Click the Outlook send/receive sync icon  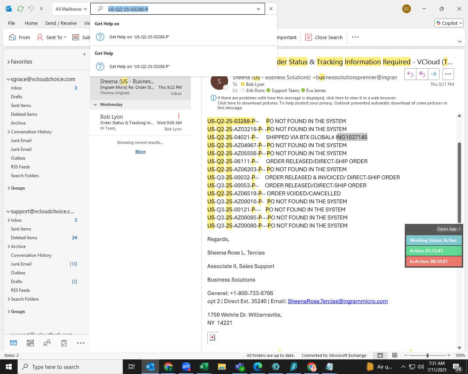[20, 9]
